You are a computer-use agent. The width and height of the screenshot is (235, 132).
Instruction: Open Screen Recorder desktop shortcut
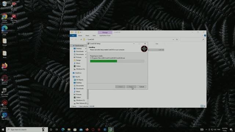[x=14, y=6]
